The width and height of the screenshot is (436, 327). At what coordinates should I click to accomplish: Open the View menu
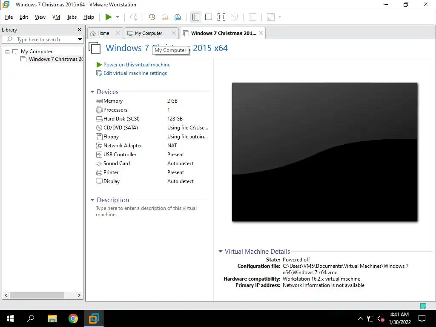40,17
